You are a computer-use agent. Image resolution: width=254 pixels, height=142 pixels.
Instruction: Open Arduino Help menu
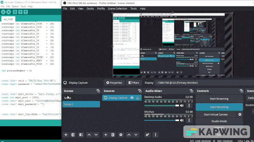(x=30, y=6)
